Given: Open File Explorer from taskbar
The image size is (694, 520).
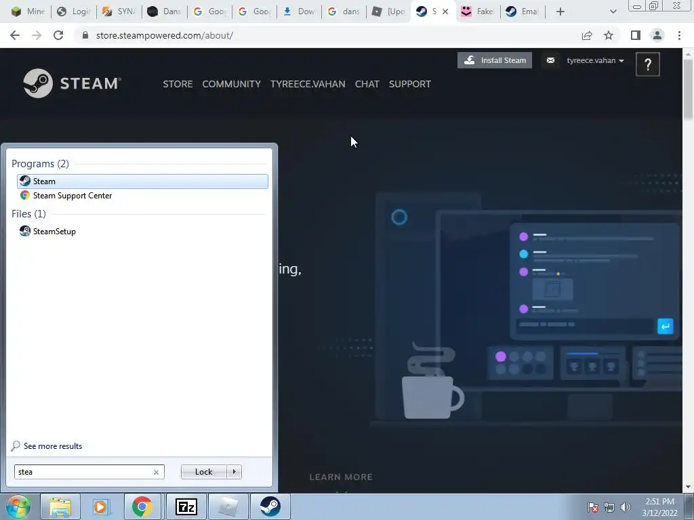Looking at the screenshot, I should pos(60,506).
